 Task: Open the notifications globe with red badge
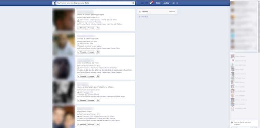click(x=151, y=3)
